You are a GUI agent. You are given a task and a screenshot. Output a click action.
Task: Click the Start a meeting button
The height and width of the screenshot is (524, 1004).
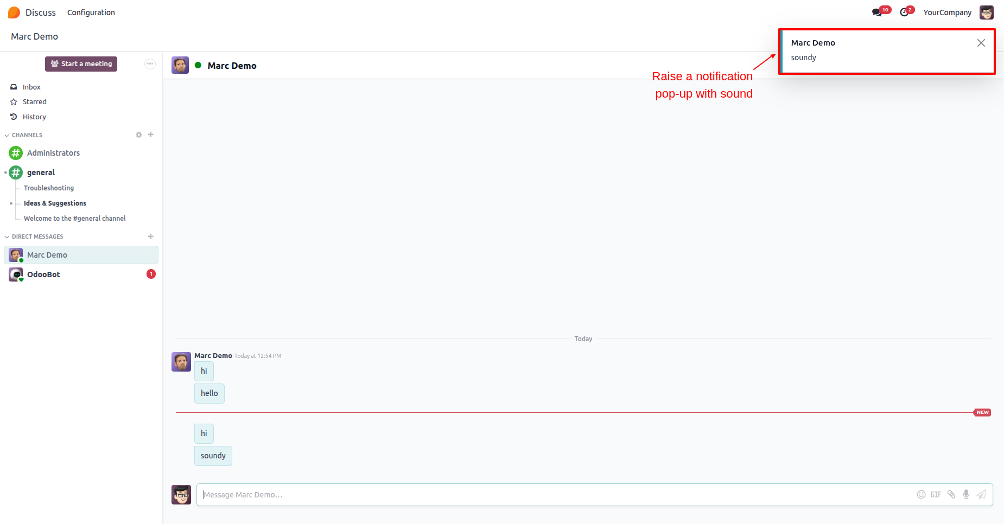click(x=81, y=64)
